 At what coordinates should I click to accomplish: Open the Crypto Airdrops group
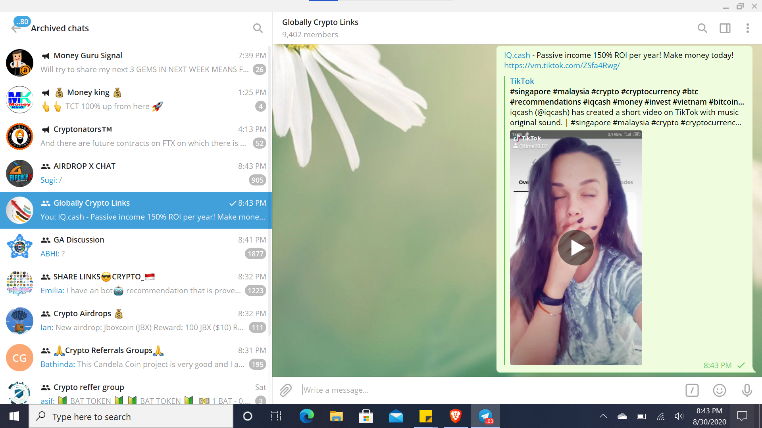[x=136, y=321]
